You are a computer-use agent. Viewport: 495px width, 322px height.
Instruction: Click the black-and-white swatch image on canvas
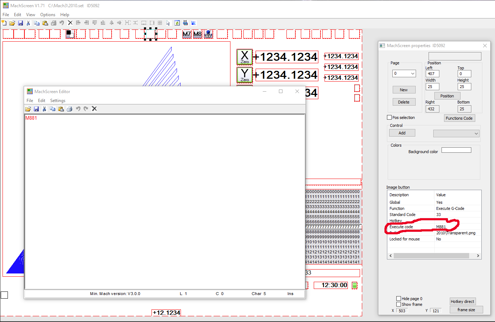70,34
